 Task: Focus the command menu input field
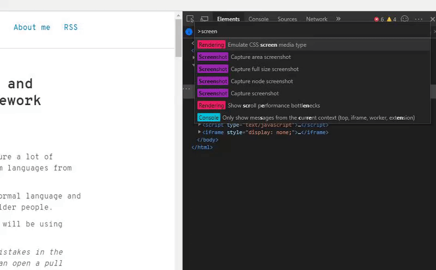coord(312,32)
